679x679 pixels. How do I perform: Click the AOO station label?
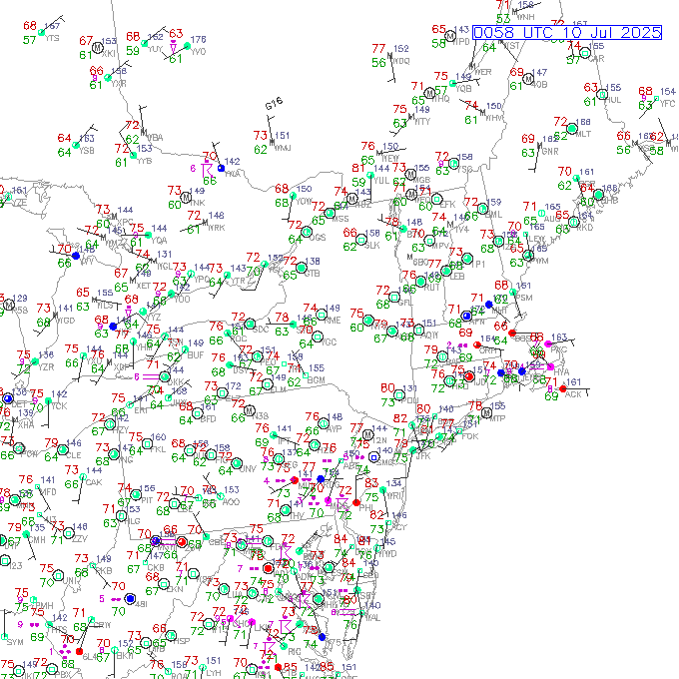232,501
